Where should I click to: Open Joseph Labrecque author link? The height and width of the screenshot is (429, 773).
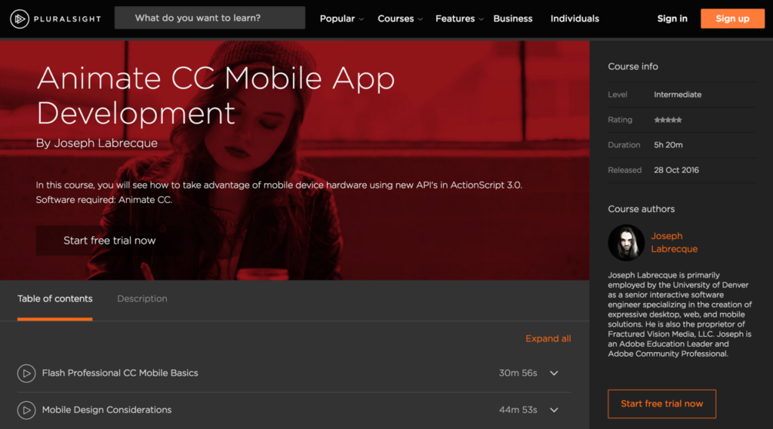pos(674,242)
